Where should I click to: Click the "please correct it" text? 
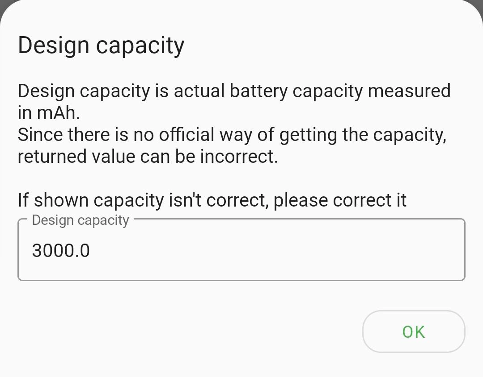[x=340, y=200]
